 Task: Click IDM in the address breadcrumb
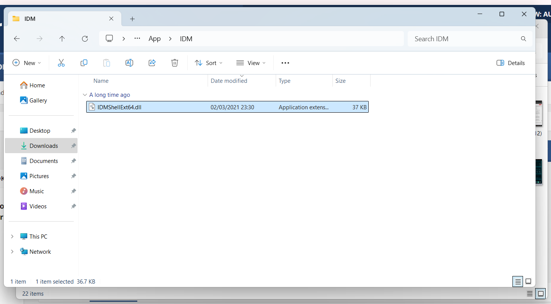[x=186, y=39]
